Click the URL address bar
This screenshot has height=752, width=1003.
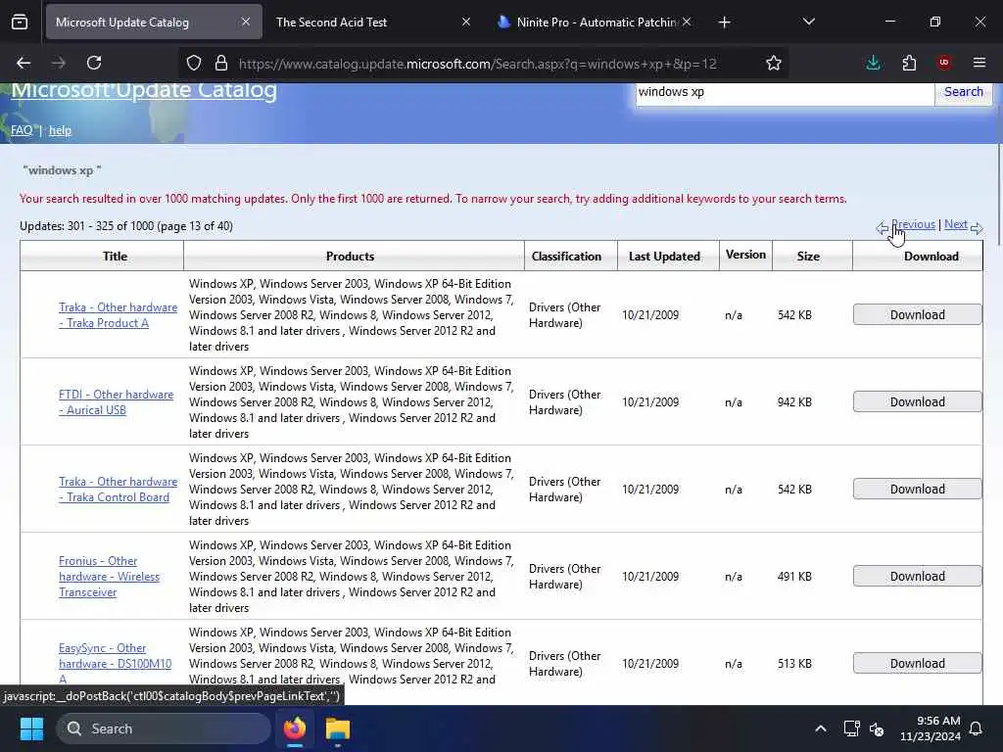477,64
